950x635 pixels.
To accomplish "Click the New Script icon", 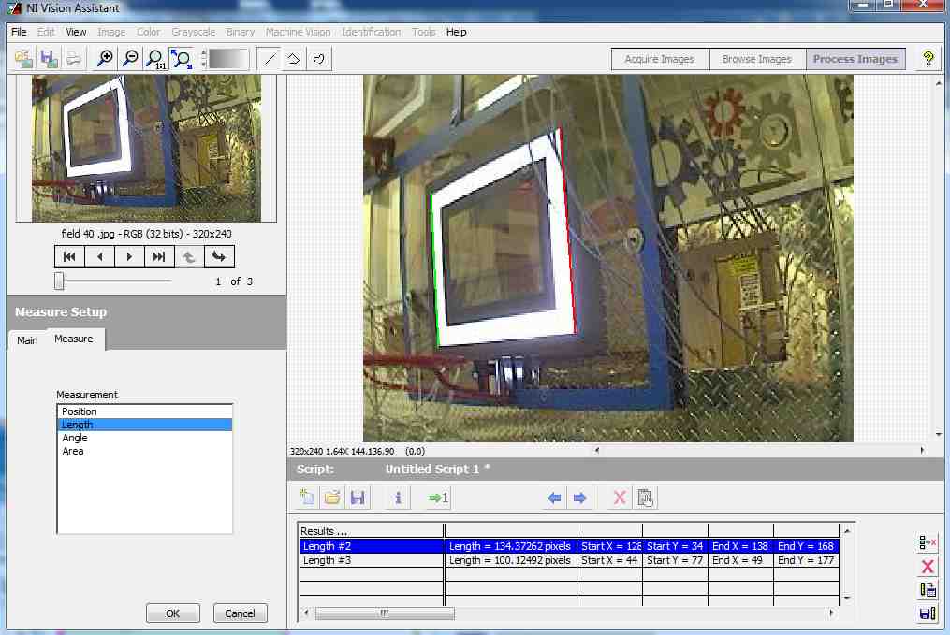I will click(x=307, y=498).
